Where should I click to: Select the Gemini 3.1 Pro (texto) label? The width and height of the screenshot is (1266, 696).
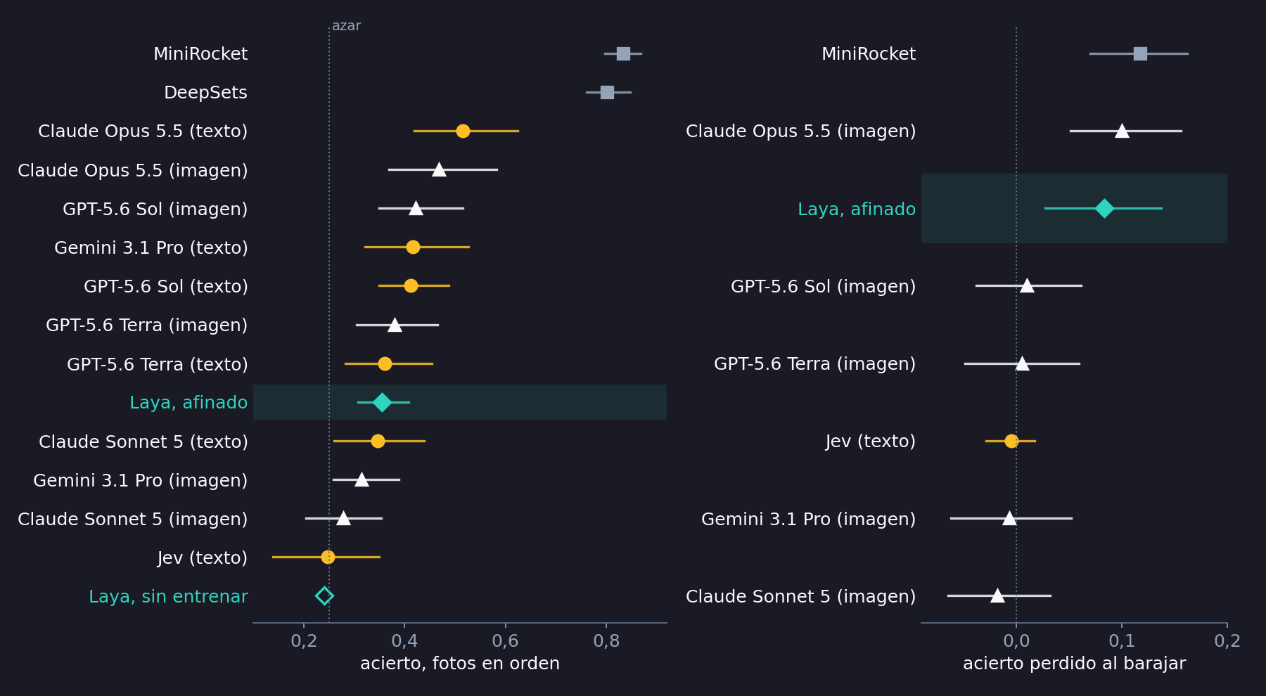coord(151,247)
